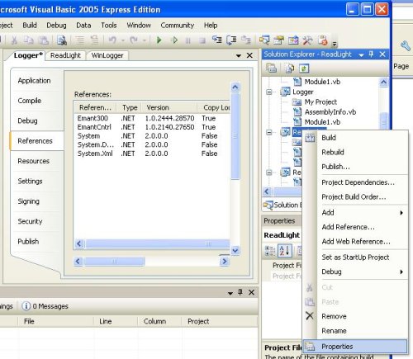
Task: Choose Properties in the context menu
Action: click(x=355, y=347)
